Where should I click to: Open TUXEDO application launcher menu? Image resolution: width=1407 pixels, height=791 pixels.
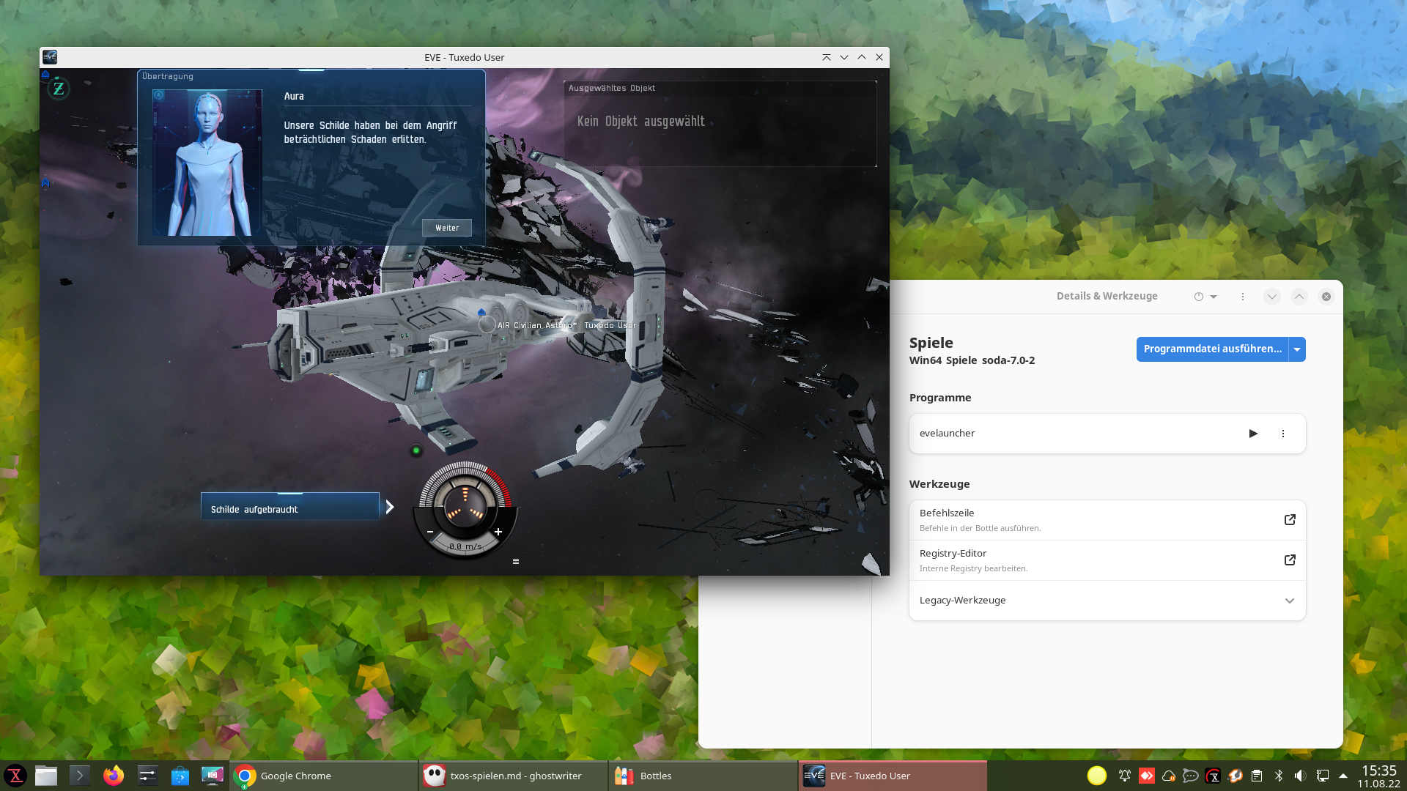pos(15,776)
